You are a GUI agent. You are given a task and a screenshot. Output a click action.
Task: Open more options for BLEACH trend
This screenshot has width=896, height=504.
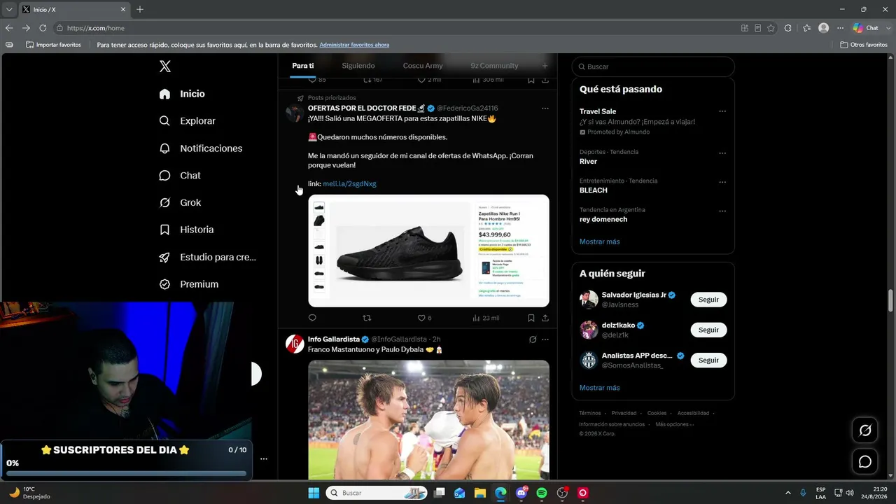[722, 182]
